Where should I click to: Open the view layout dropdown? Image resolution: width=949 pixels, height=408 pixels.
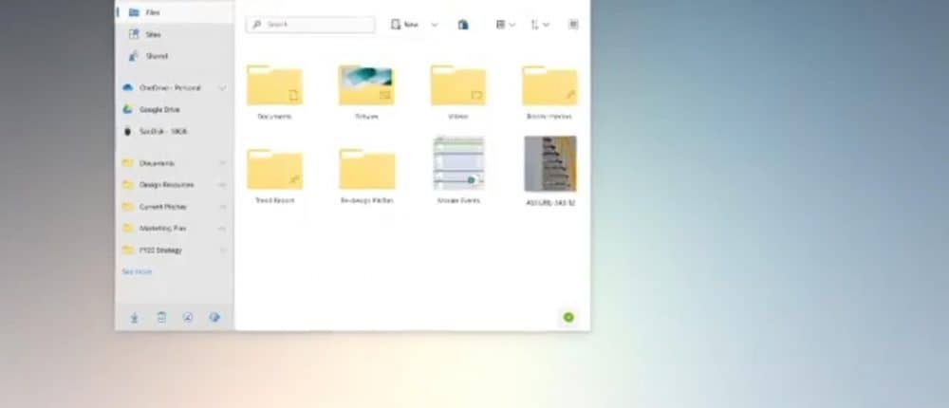coord(505,25)
